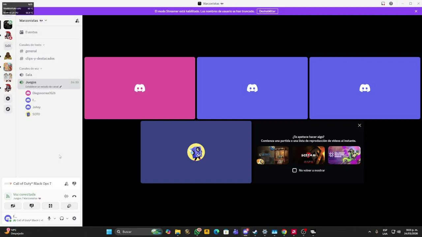The image size is (422, 237).
Task: Click the Add a Server plus icon
Action: [x=8, y=98]
